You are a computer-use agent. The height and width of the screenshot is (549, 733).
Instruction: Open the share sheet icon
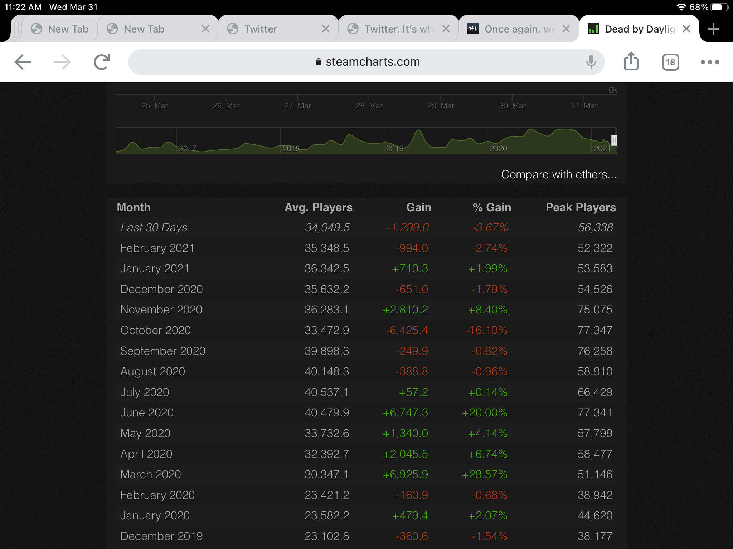631,61
